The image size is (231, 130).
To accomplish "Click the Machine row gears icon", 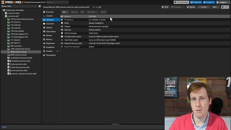I will [62, 30].
